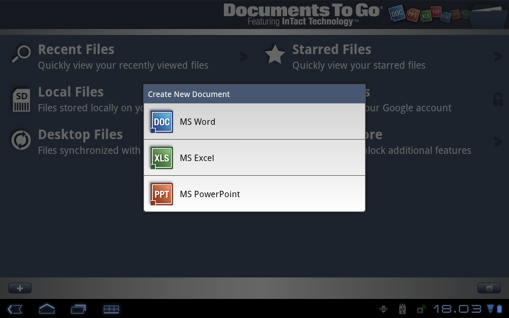Click the blue DOC icon
509x318 pixels.
coord(161,122)
